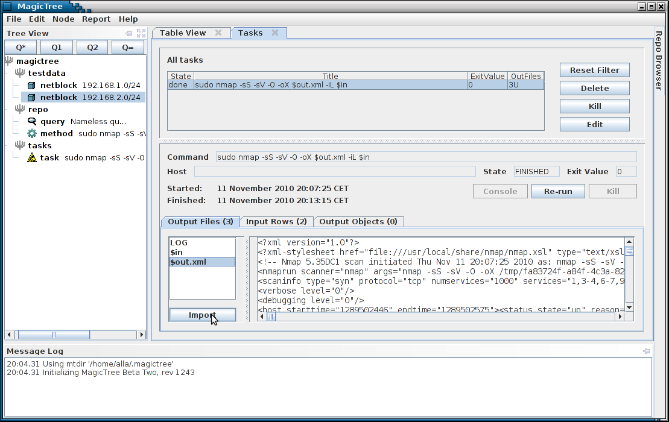Click the tasks branch icon
The height and width of the screenshot is (422, 669).
(x=20, y=145)
